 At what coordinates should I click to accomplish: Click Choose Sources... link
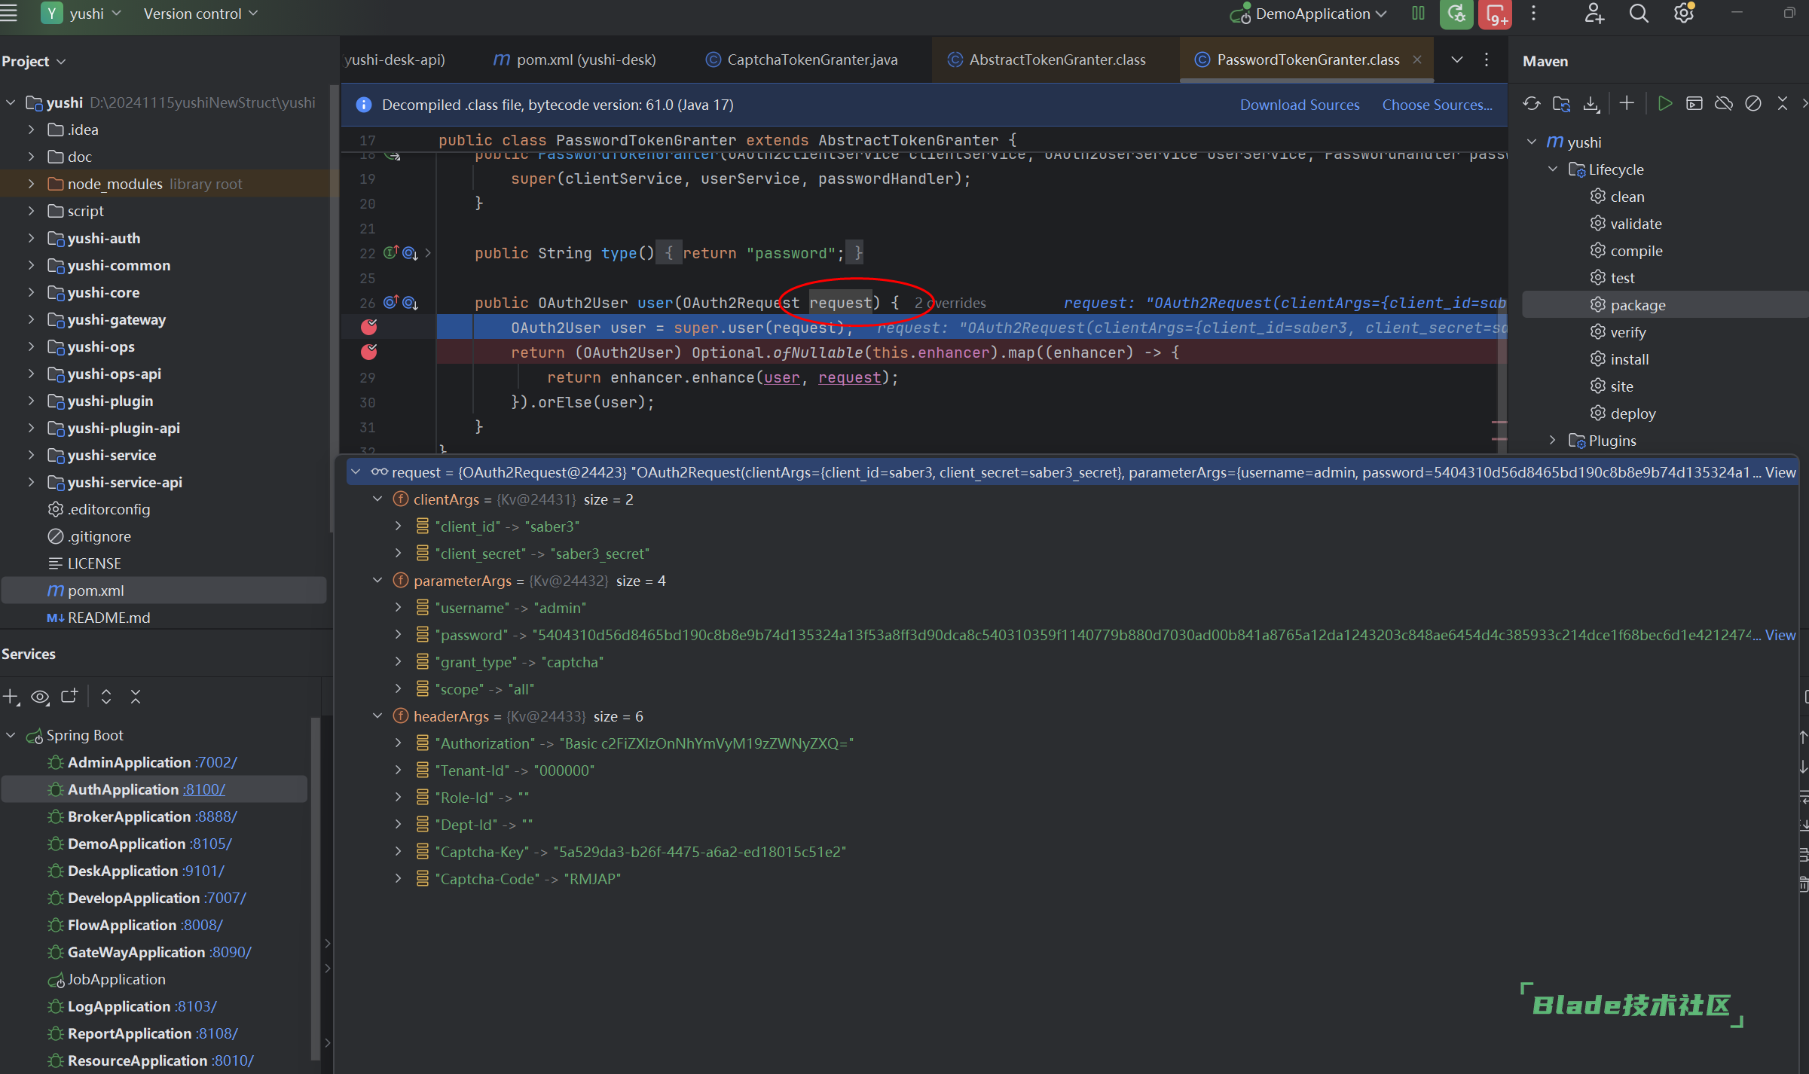[1437, 105]
